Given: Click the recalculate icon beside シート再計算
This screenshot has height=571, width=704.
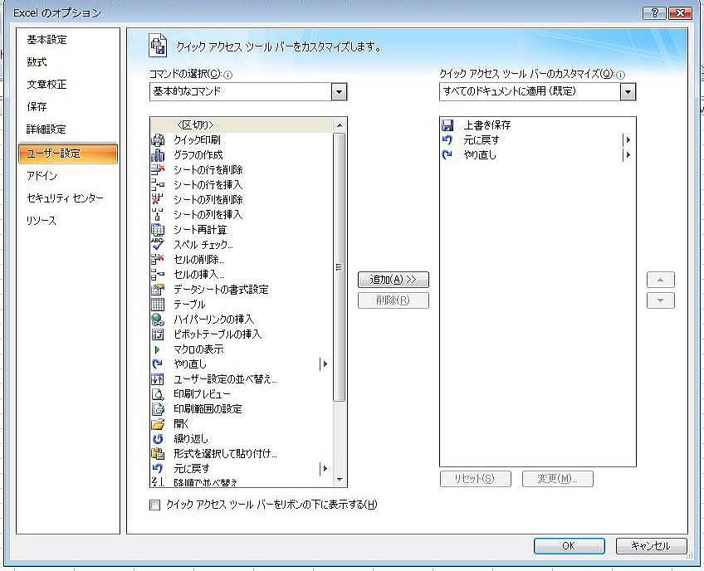Looking at the screenshot, I should pos(158,229).
